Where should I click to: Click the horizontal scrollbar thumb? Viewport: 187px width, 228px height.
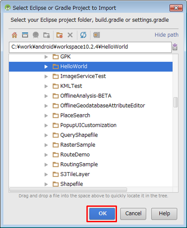tap(68, 190)
